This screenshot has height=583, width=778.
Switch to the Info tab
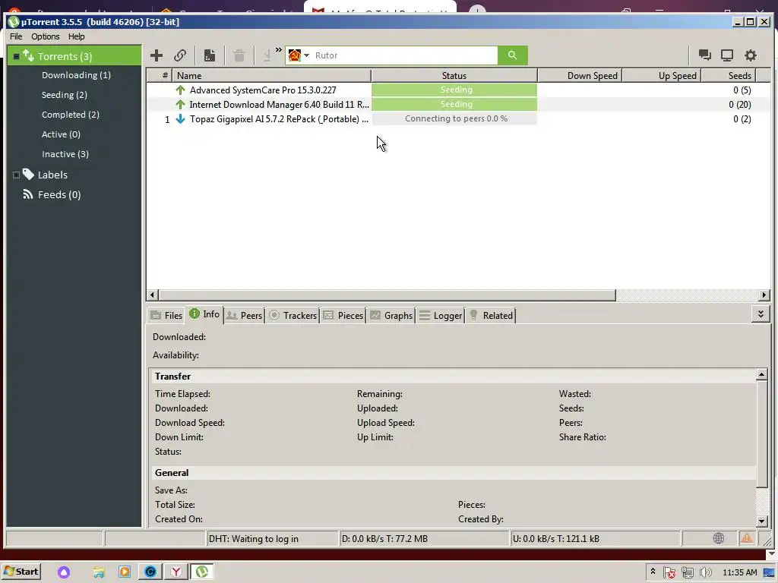tap(204, 314)
